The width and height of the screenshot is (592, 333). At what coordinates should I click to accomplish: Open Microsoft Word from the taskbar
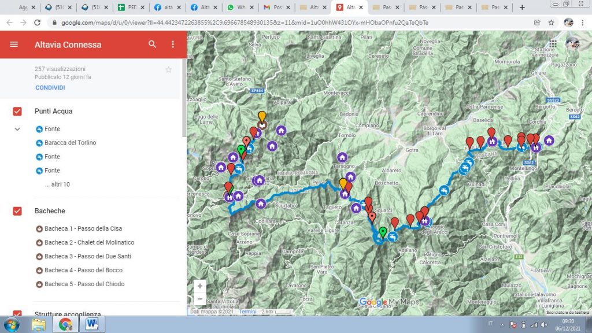[91, 324]
